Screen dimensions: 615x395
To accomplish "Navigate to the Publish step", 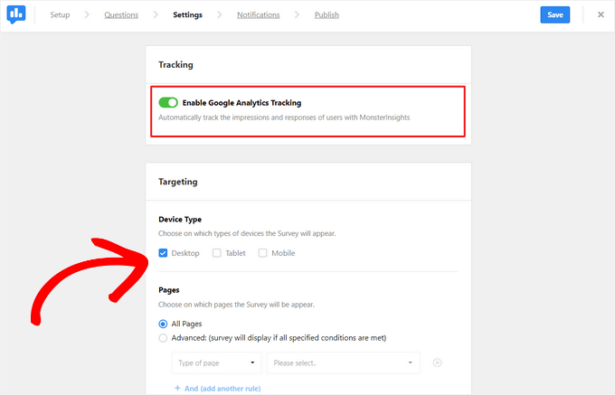I will click(327, 15).
